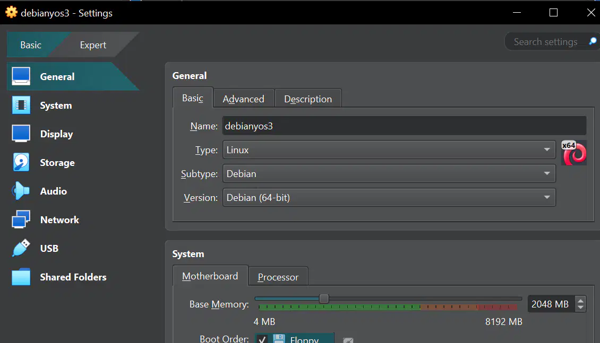Open the Description tab under General

coord(308,99)
